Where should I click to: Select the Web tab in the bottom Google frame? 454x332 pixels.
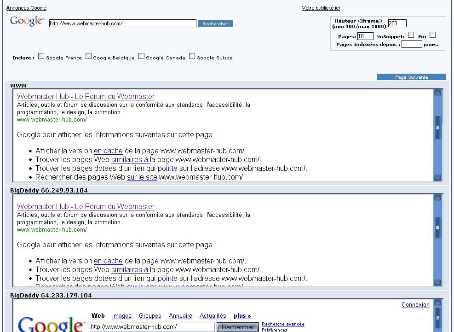click(98, 315)
